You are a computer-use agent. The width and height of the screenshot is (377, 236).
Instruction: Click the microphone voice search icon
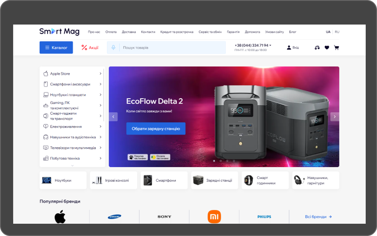113,48
